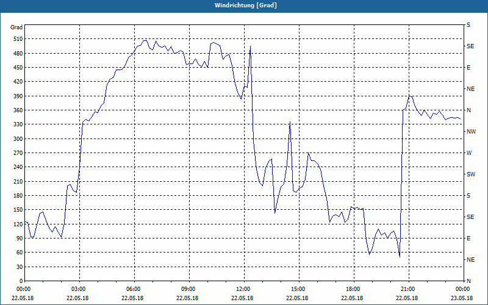Click the 21:00 time label
The image size is (488, 305).
(409, 289)
